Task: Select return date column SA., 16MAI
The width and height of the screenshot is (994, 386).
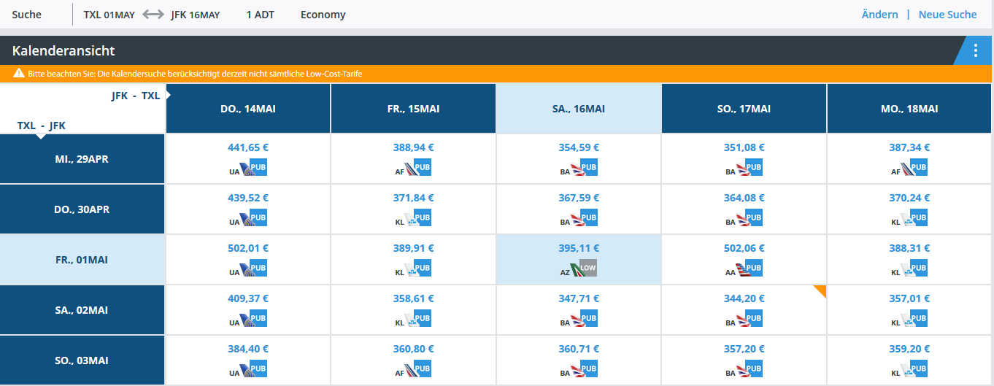Action: 578,109
